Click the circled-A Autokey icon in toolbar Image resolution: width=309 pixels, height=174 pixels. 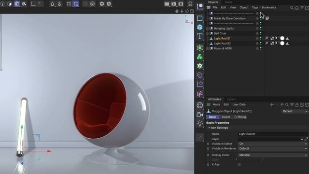point(109,4)
